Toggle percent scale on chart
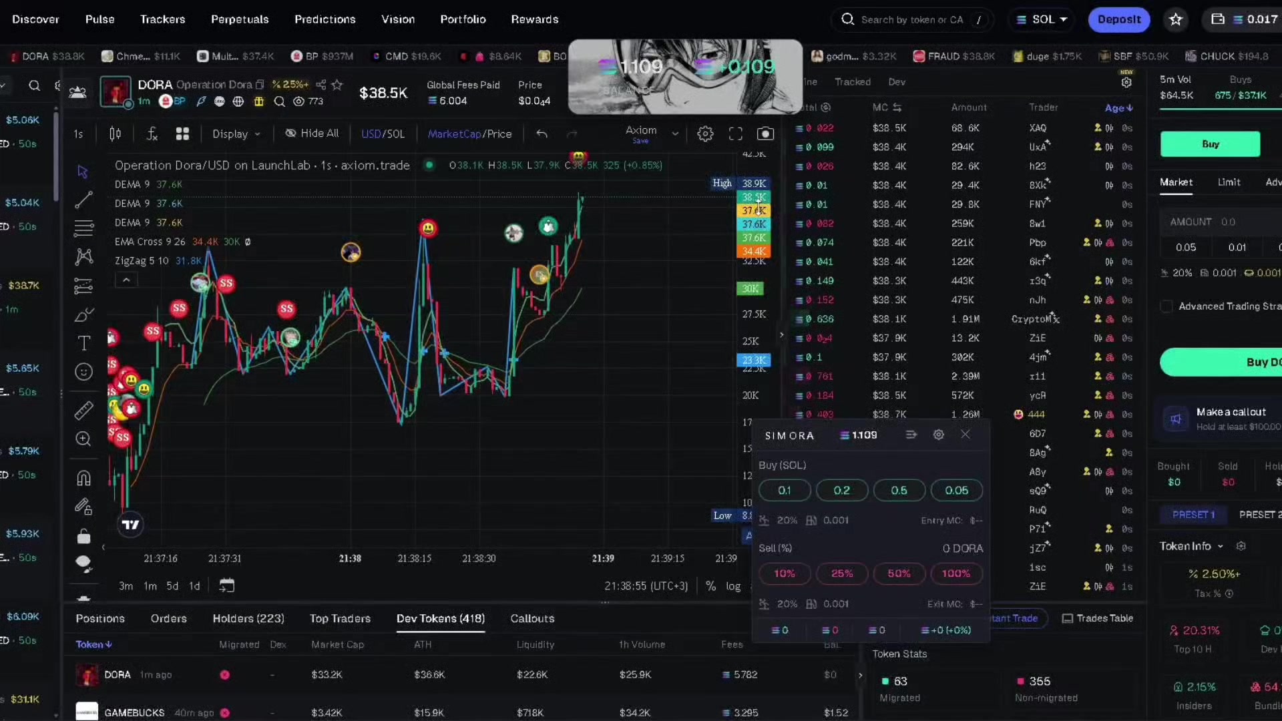The width and height of the screenshot is (1282, 721). click(x=710, y=586)
